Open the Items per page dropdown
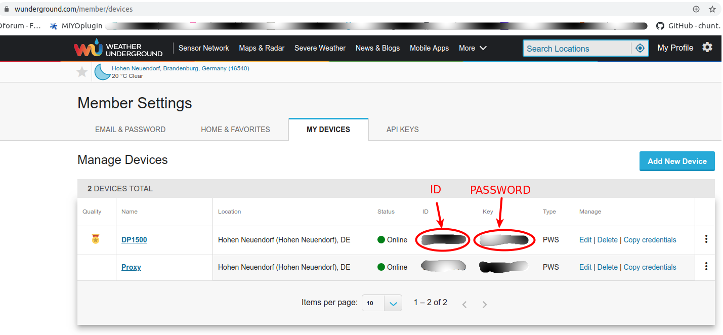Viewport: 723px width, 335px height. (x=382, y=303)
